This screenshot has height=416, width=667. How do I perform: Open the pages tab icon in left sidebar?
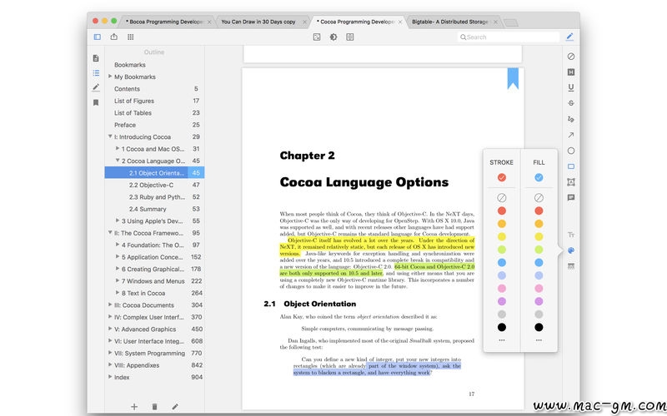96,58
